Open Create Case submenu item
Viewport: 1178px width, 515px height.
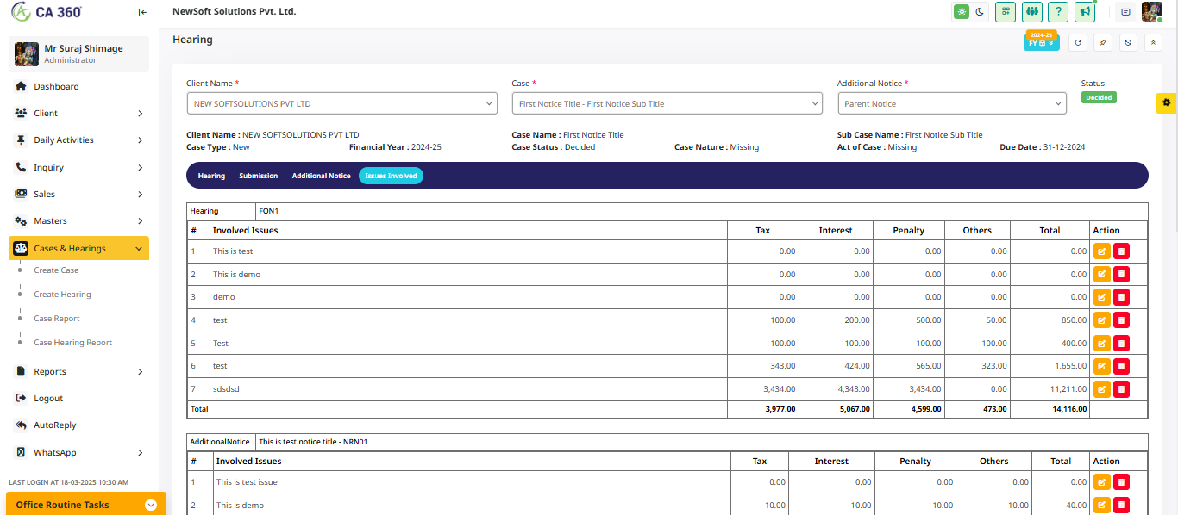[x=56, y=270]
